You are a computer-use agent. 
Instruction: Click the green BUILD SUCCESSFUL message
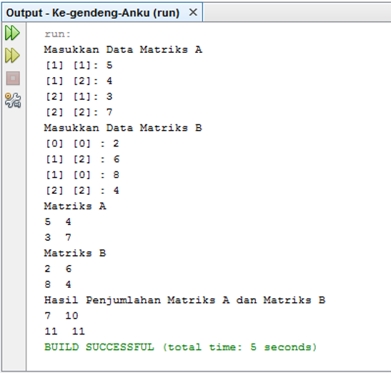180,347
